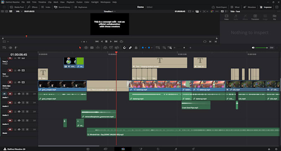Open the flag color dropdown
The image size is (281, 151).
(x=145, y=48)
